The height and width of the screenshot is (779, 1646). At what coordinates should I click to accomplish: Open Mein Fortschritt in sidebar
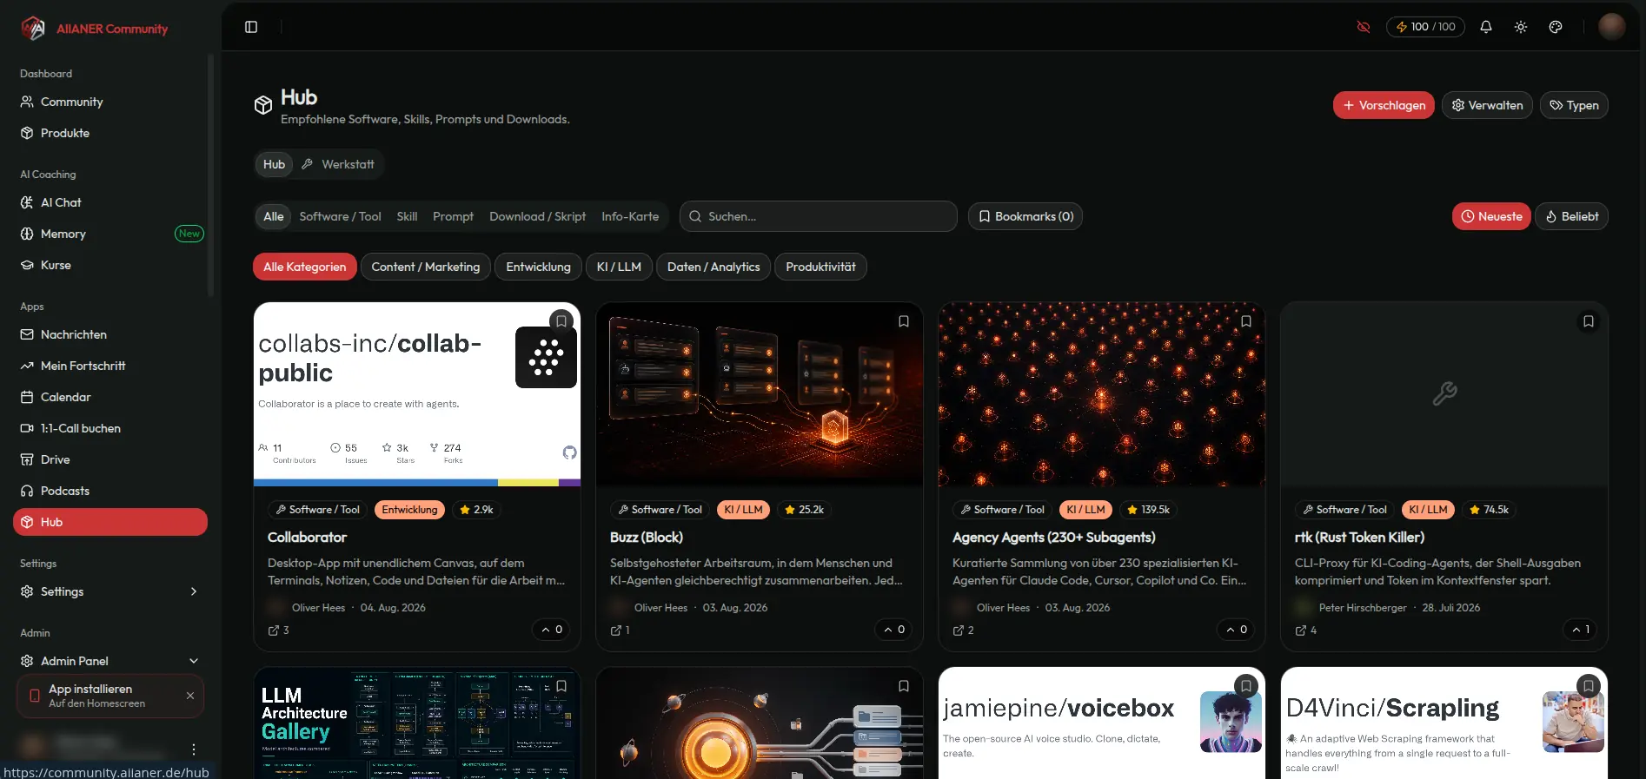(110, 366)
